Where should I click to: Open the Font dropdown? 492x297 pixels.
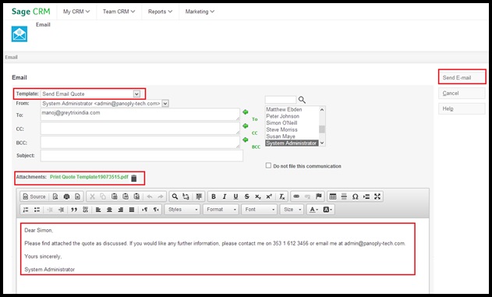coord(259,210)
